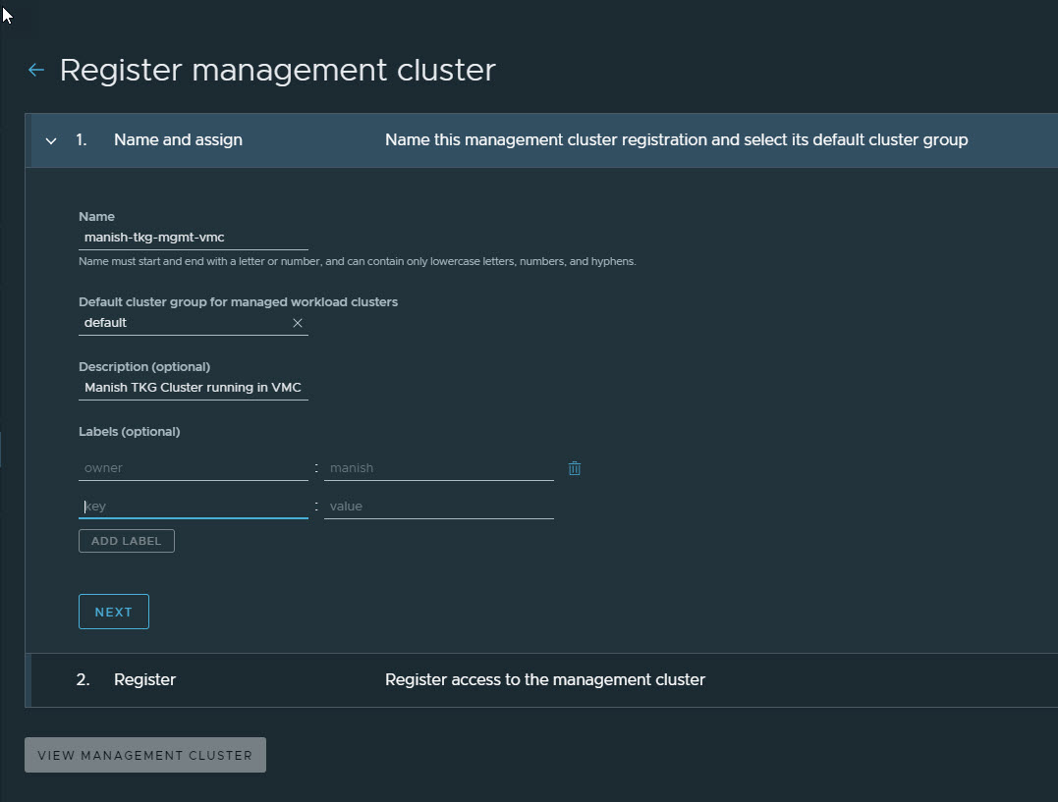Image resolution: width=1058 pixels, height=802 pixels.
Task: Click the VIEW MANAGEMENT CLUSTER button
Action: click(x=145, y=755)
